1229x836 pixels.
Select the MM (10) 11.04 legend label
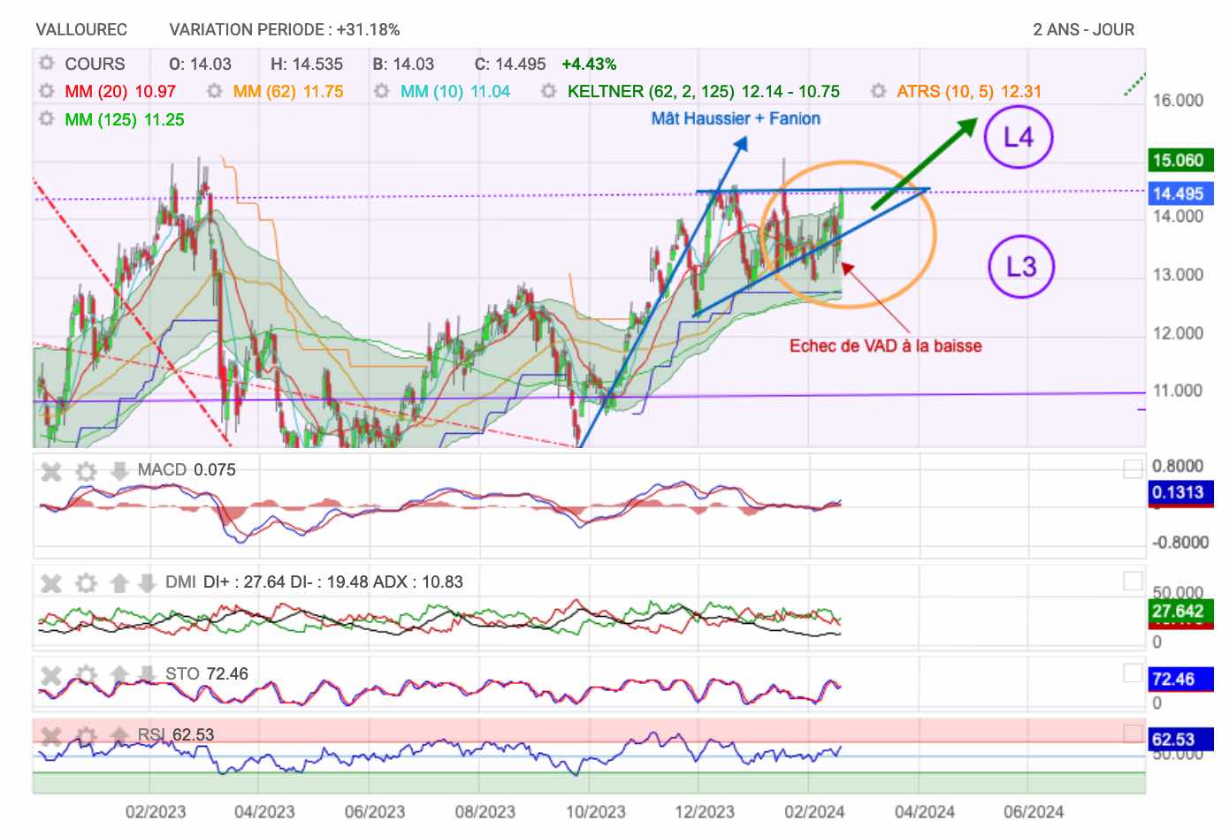pyautogui.click(x=455, y=91)
